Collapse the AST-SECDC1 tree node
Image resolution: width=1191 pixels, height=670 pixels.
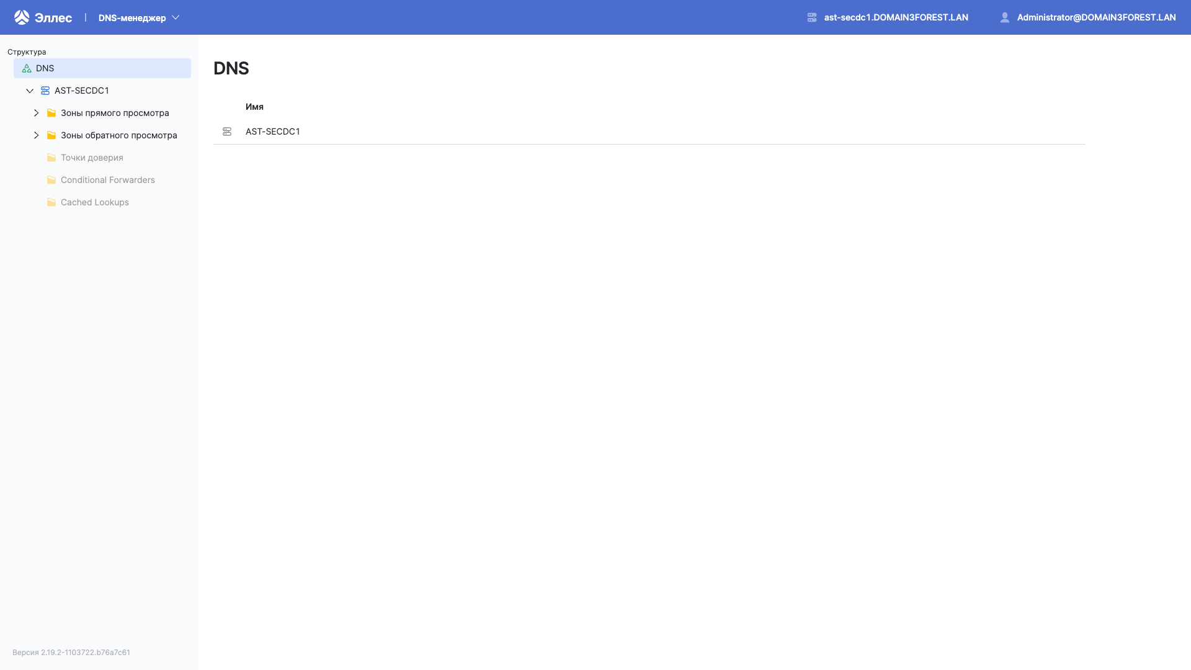click(29, 91)
